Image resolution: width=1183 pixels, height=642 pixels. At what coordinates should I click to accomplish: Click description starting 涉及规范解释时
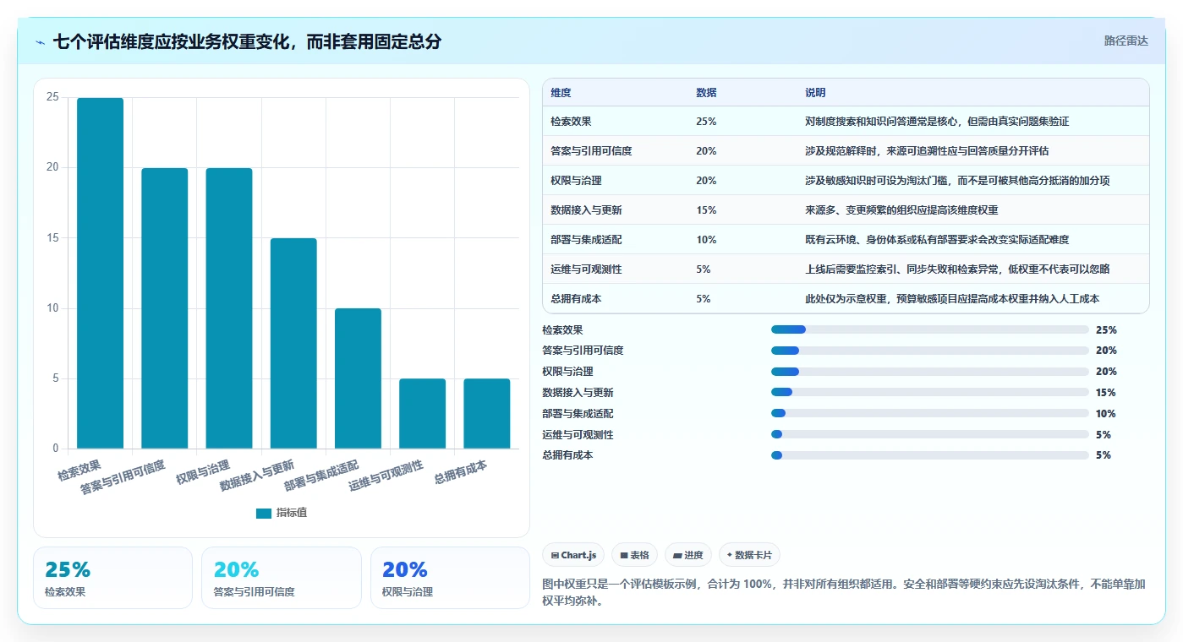click(x=927, y=151)
